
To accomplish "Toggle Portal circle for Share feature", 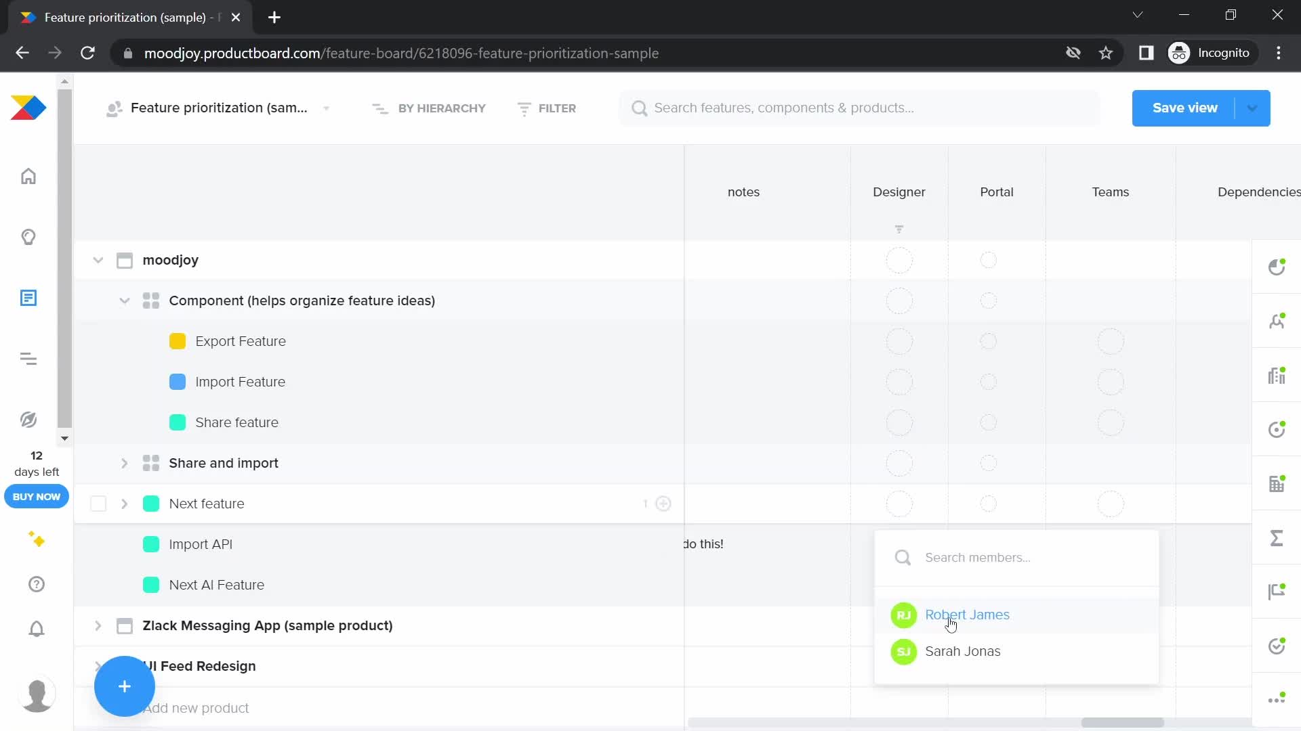I will (x=989, y=422).
